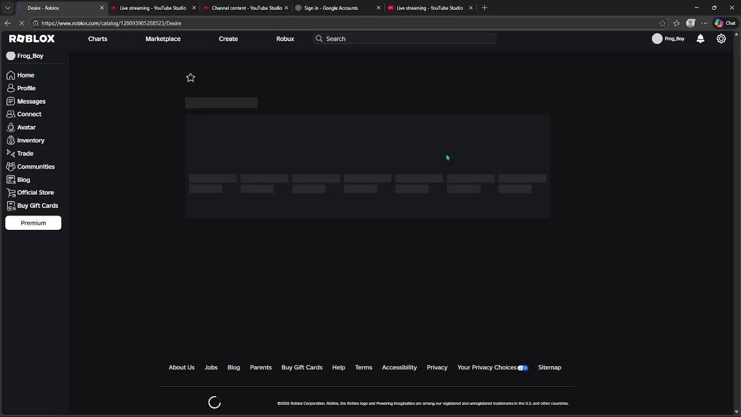The width and height of the screenshot is (741, 417).
Task: Open Marketplace in the top navigation
Action: click(163, 39)
